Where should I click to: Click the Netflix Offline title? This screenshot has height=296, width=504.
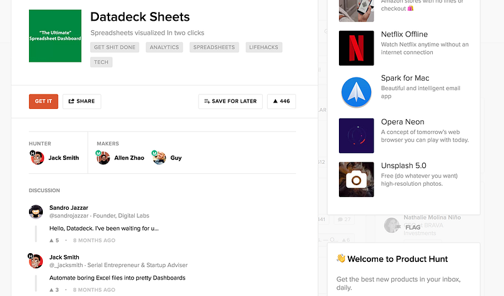[404, 35]
